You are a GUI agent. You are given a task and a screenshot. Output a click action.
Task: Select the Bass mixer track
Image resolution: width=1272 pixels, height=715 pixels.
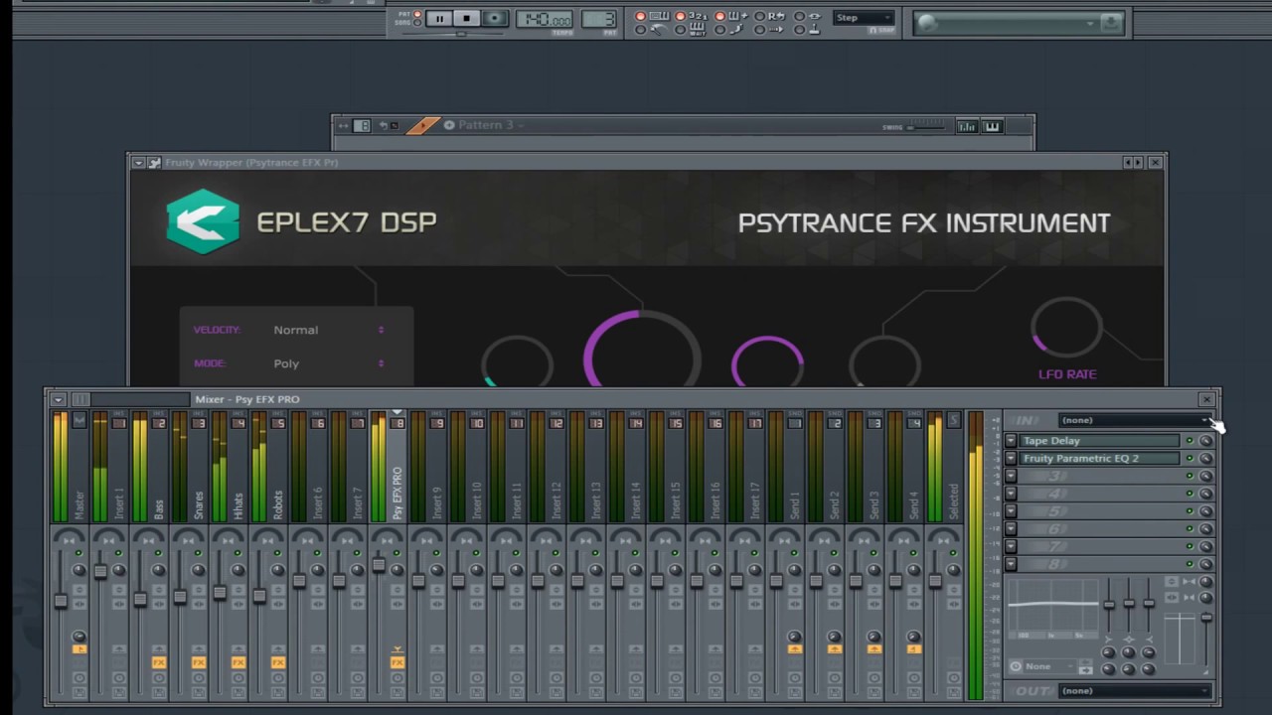tap(149, 467)
